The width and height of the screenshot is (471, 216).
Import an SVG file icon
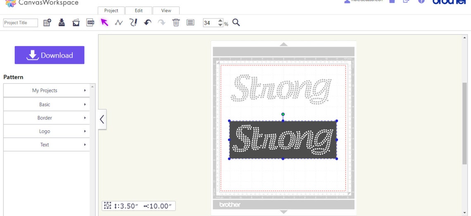90,23
